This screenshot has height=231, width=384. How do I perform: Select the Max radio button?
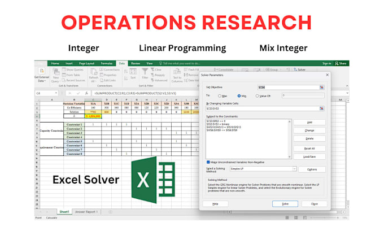tap(220, 96)
